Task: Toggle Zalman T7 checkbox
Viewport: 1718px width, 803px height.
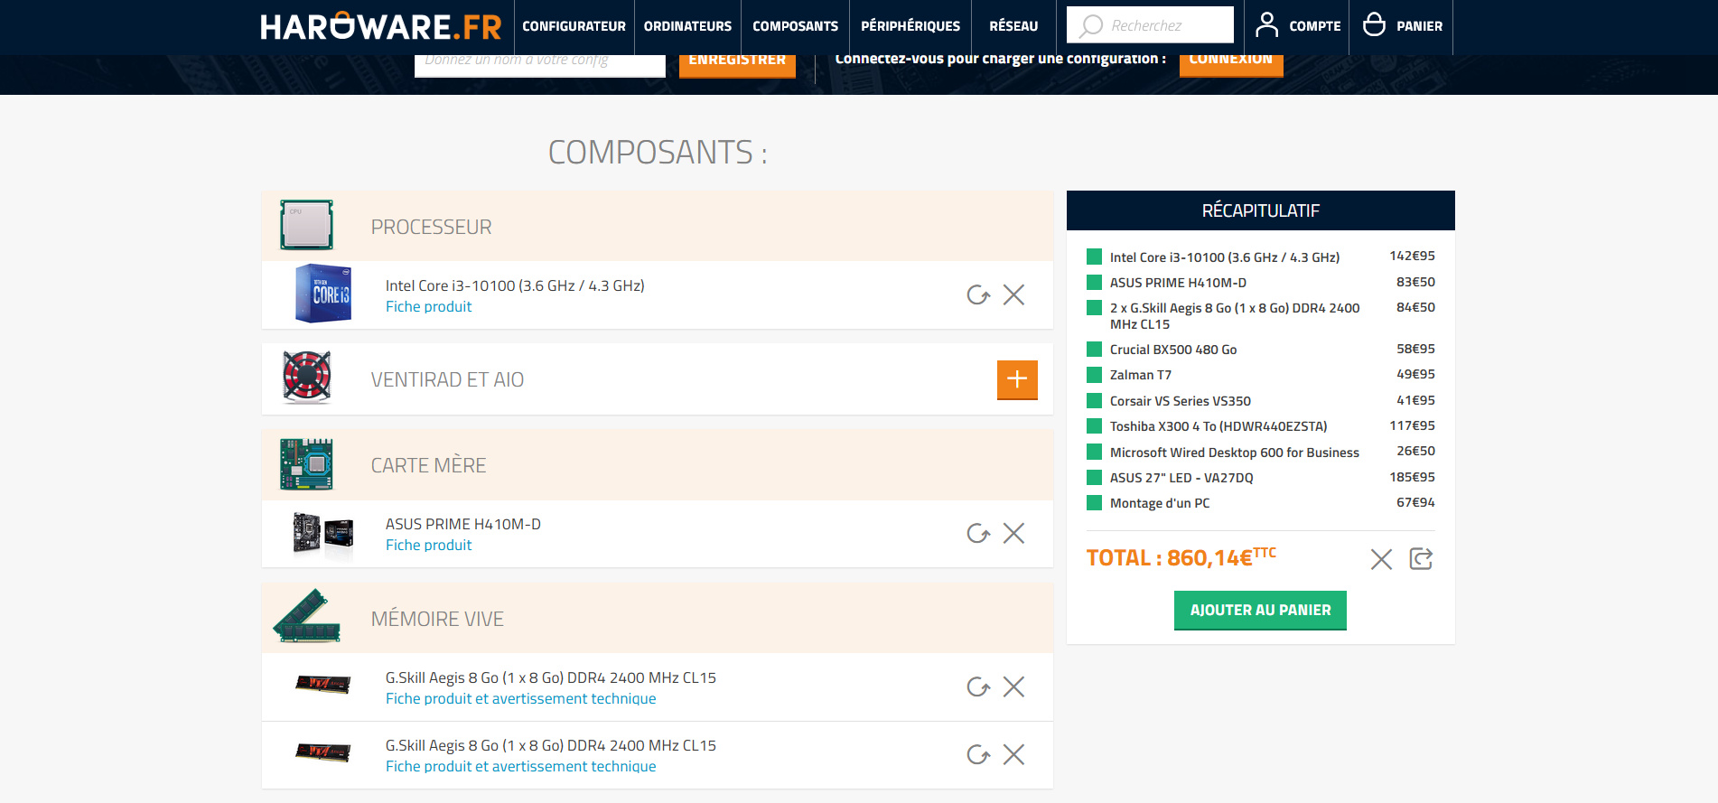Action: pyautogui.click(x=1094, y=374)
